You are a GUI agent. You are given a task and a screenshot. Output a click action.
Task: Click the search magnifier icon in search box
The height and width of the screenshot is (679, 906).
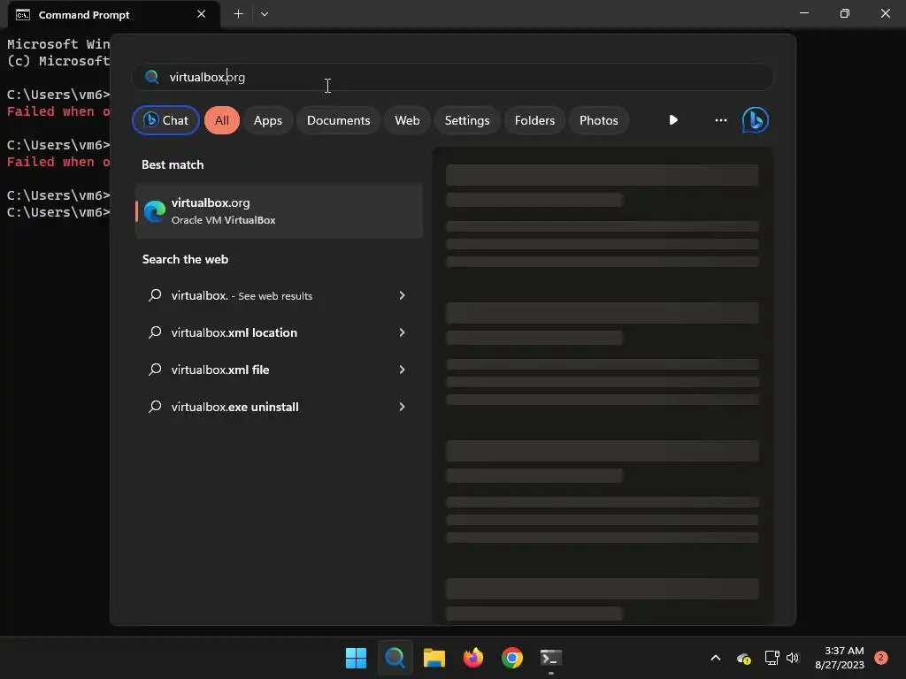click(x=152, y=77)
